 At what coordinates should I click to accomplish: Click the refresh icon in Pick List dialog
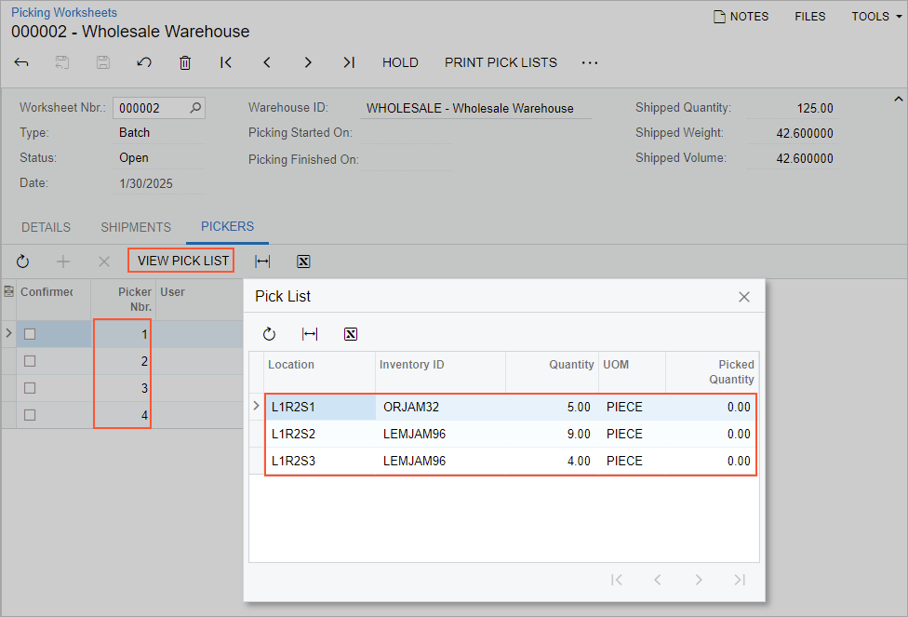click(x=270, y=334)
